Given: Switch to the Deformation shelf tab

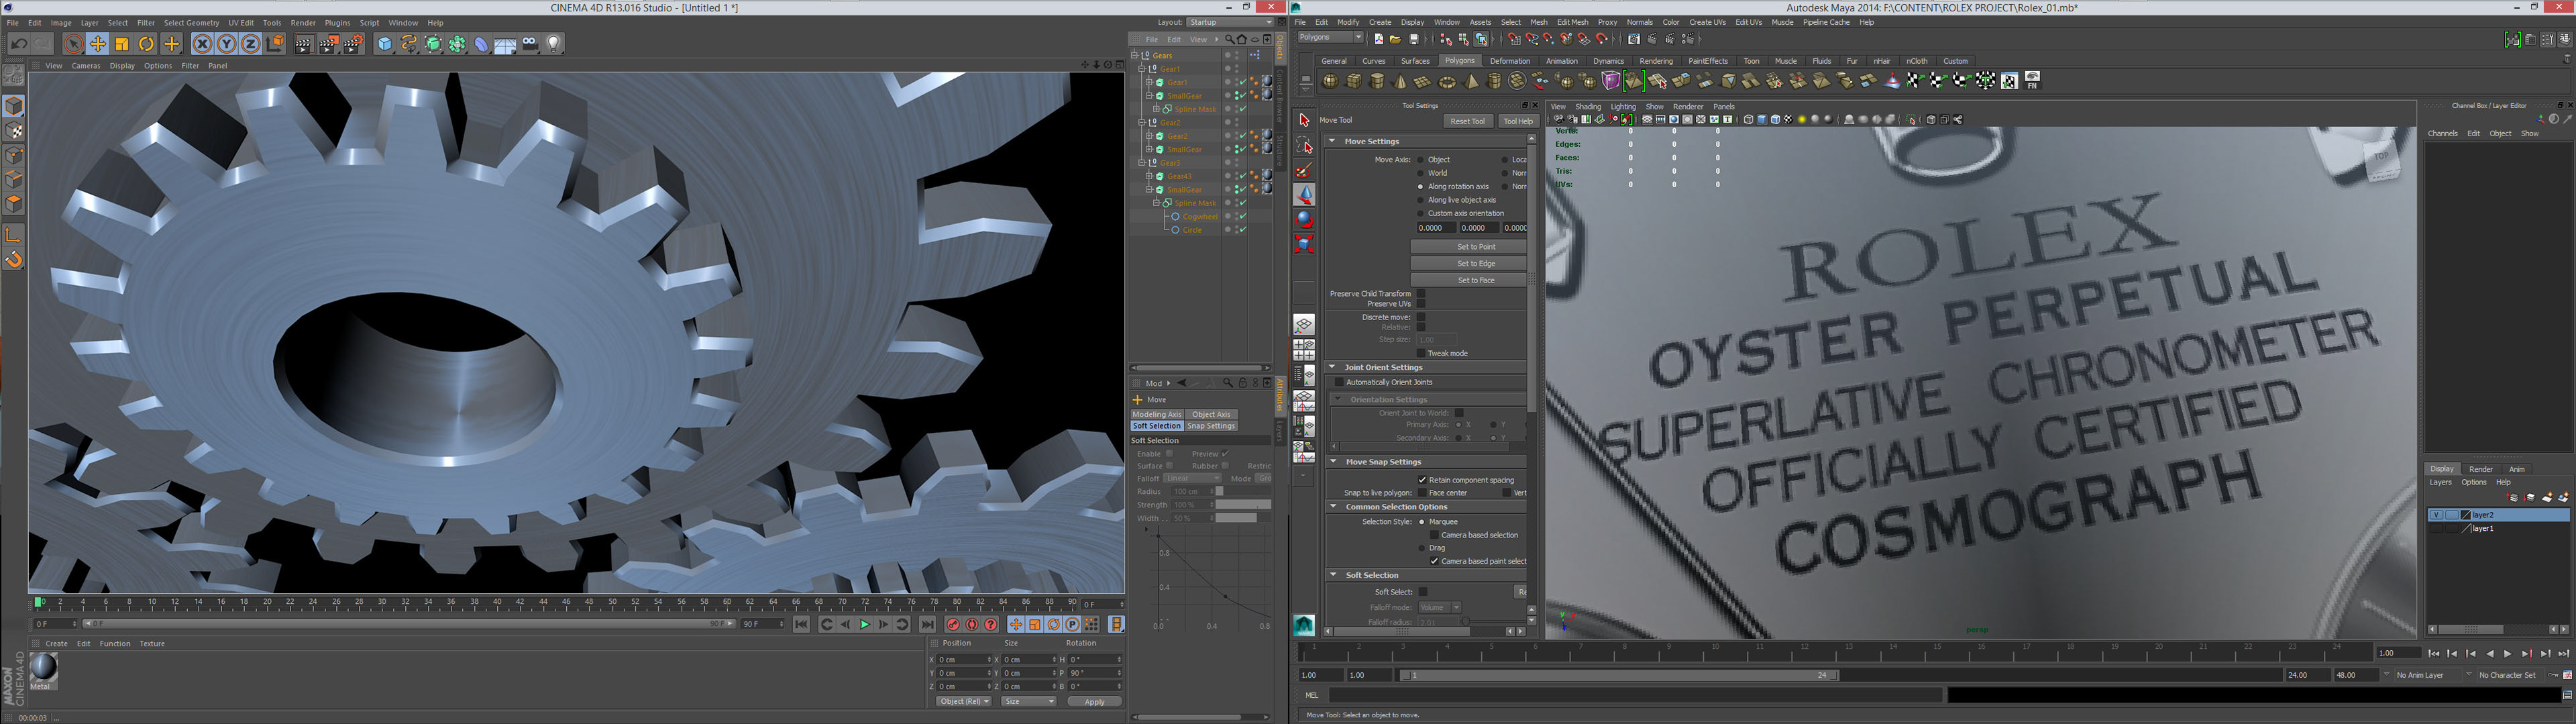Looking at the screenshot, I should (1511, 61).
